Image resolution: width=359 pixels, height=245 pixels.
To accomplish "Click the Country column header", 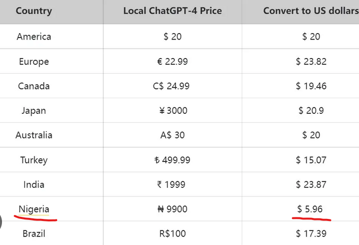I will point(34,11).
